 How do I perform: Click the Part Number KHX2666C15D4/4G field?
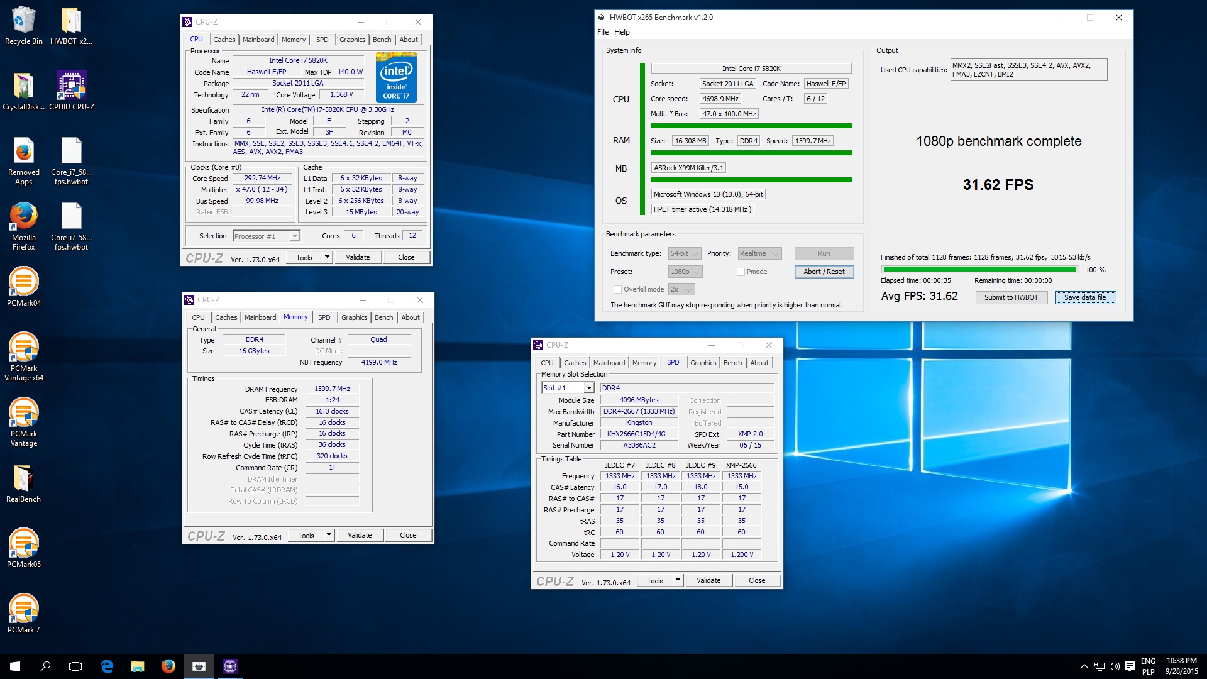coord(639,434)
